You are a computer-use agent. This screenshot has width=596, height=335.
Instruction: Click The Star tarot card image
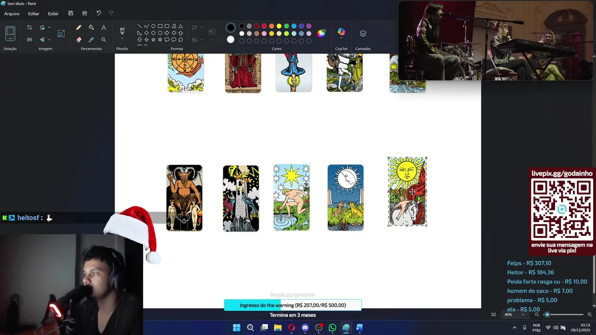[291, 197]
